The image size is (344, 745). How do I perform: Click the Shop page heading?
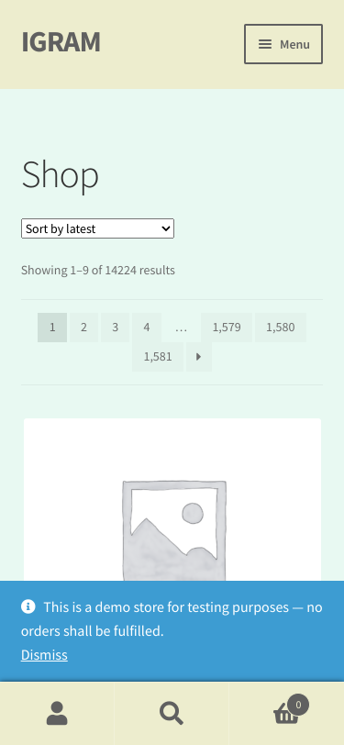[x=61, y=176]
